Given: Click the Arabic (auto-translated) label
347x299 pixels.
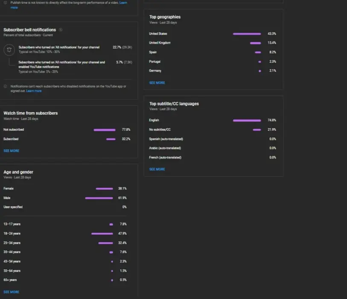Looking at the screenshot, I should 165,148.
